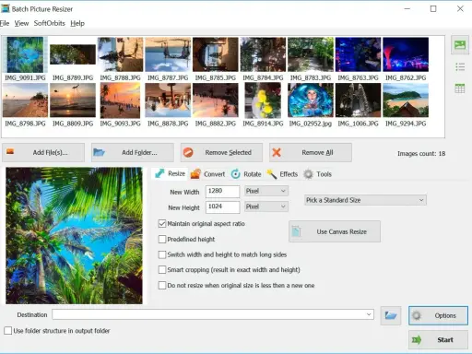Click Use Canvas Resize button
Viewport: 472px width, 354px height.
(x=335, y=231)
